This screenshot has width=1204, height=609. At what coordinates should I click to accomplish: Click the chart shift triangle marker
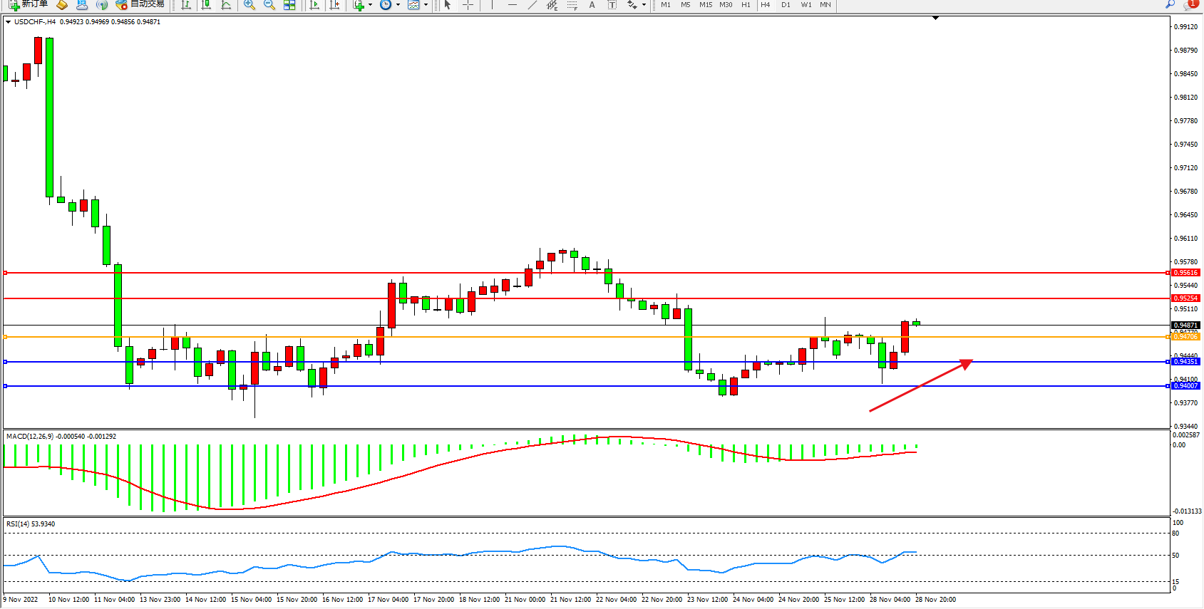[935, 18]
